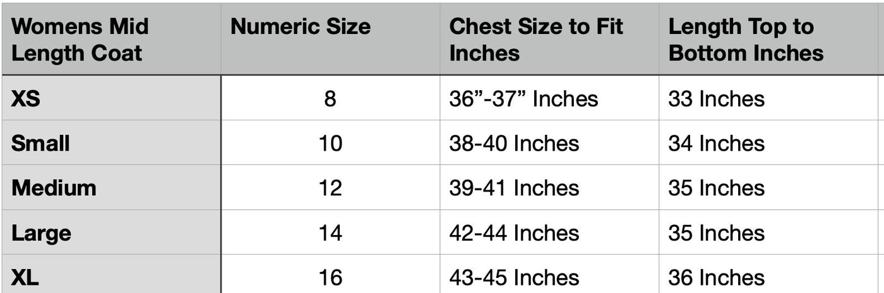This screenshot has width=884, height=293.
Task: Click the 36"-37" Inches chest cell
Action: 523,98
